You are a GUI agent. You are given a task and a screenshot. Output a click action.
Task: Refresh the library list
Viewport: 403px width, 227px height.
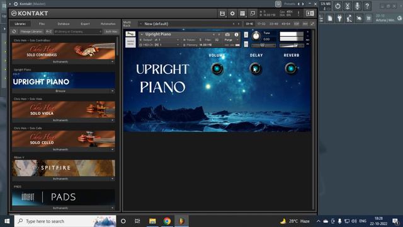14,32
